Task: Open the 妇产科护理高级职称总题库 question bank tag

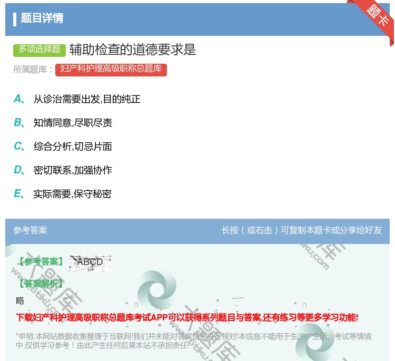Action: pyautogui.click(x=111, y=70)
